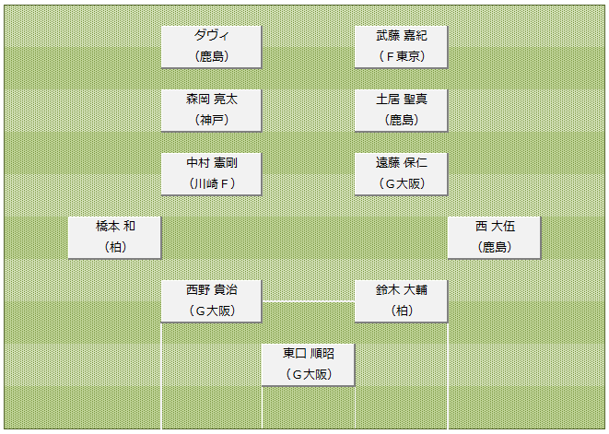The width and height of the screenshot is (609, 434).
Task: Click the team label (神戸)
Action: 212,120
